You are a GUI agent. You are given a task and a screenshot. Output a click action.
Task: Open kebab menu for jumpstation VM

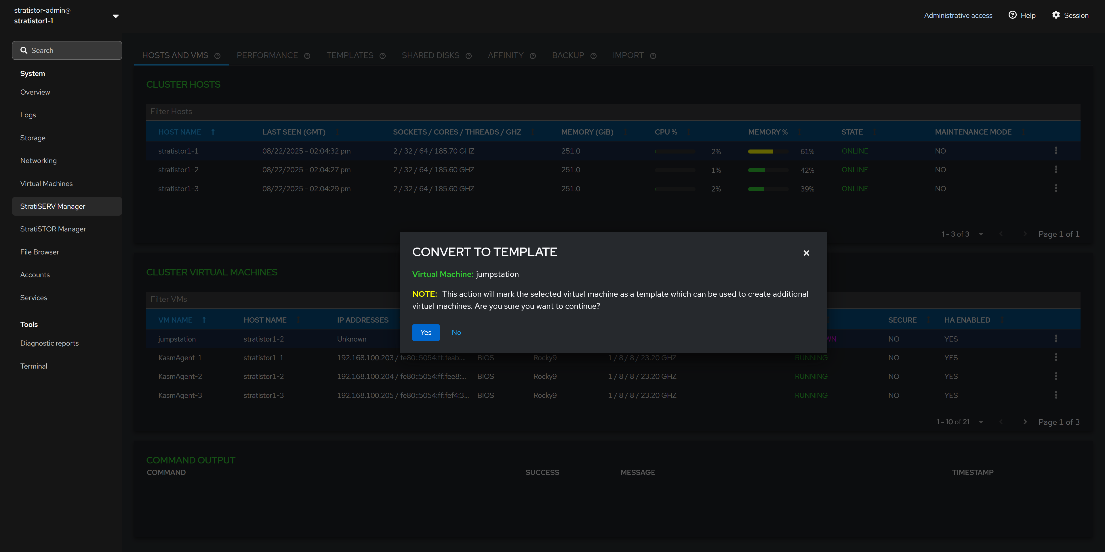1056,339
